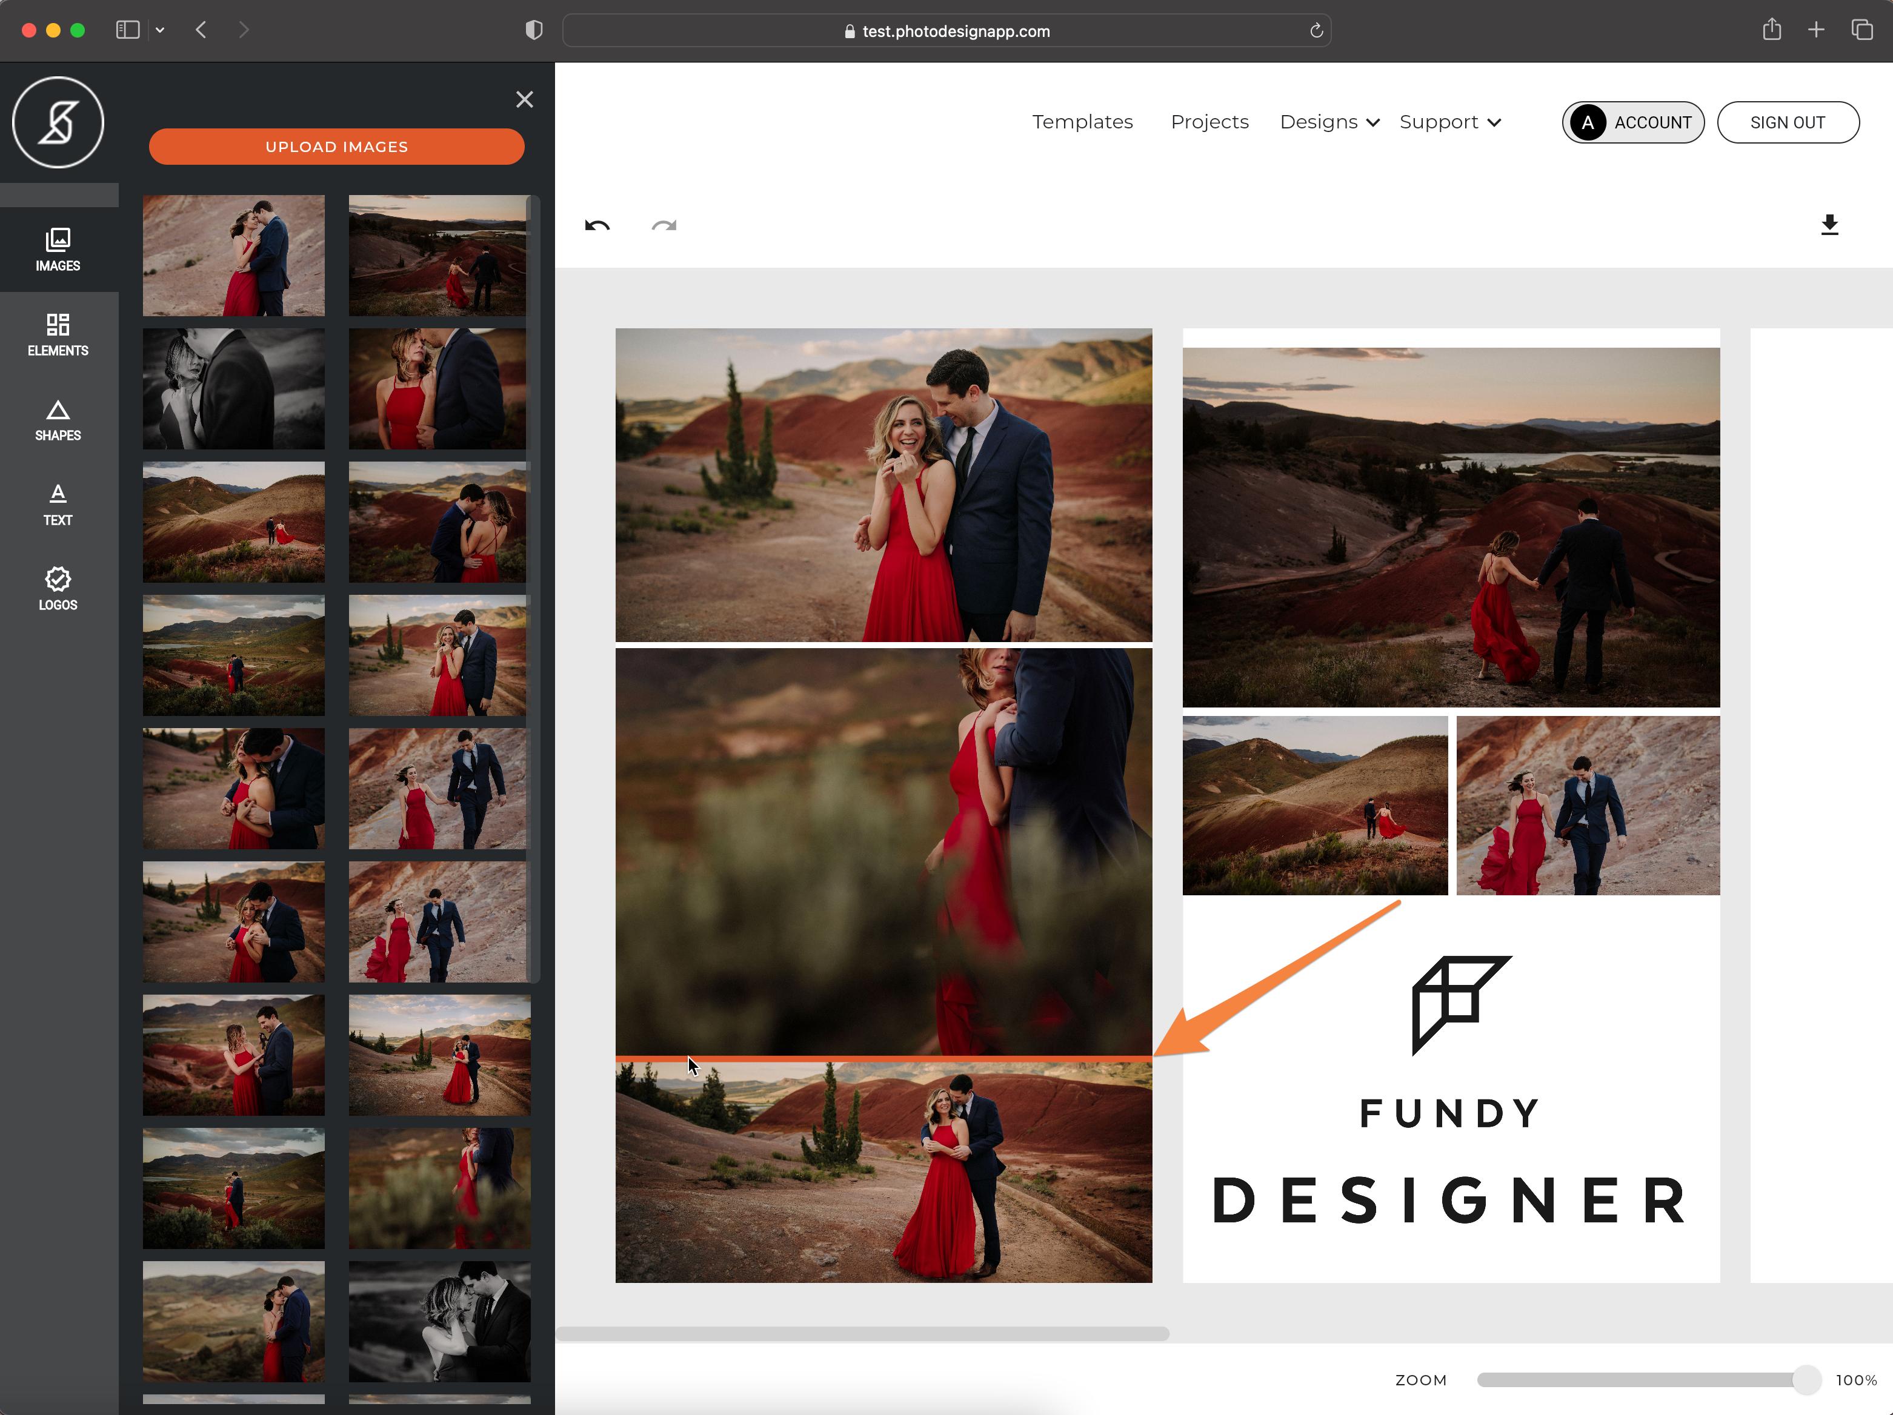
Task: Open a new Safari tab
Action: tap(1816, 30)
